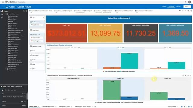Click the Save button
Screen dimensions: 193x108
pos(186,7)
